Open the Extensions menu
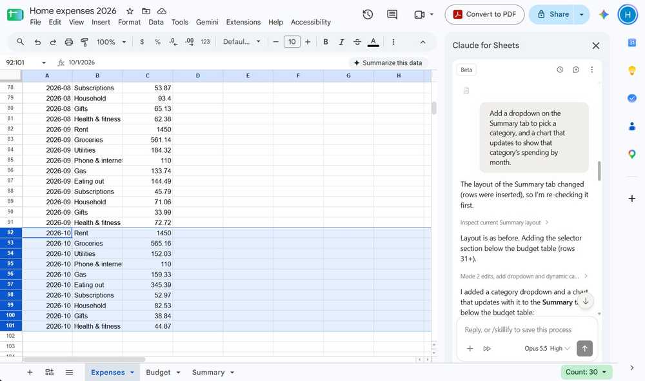The height and width of the screenshot is (381, 645). (243, 22)
